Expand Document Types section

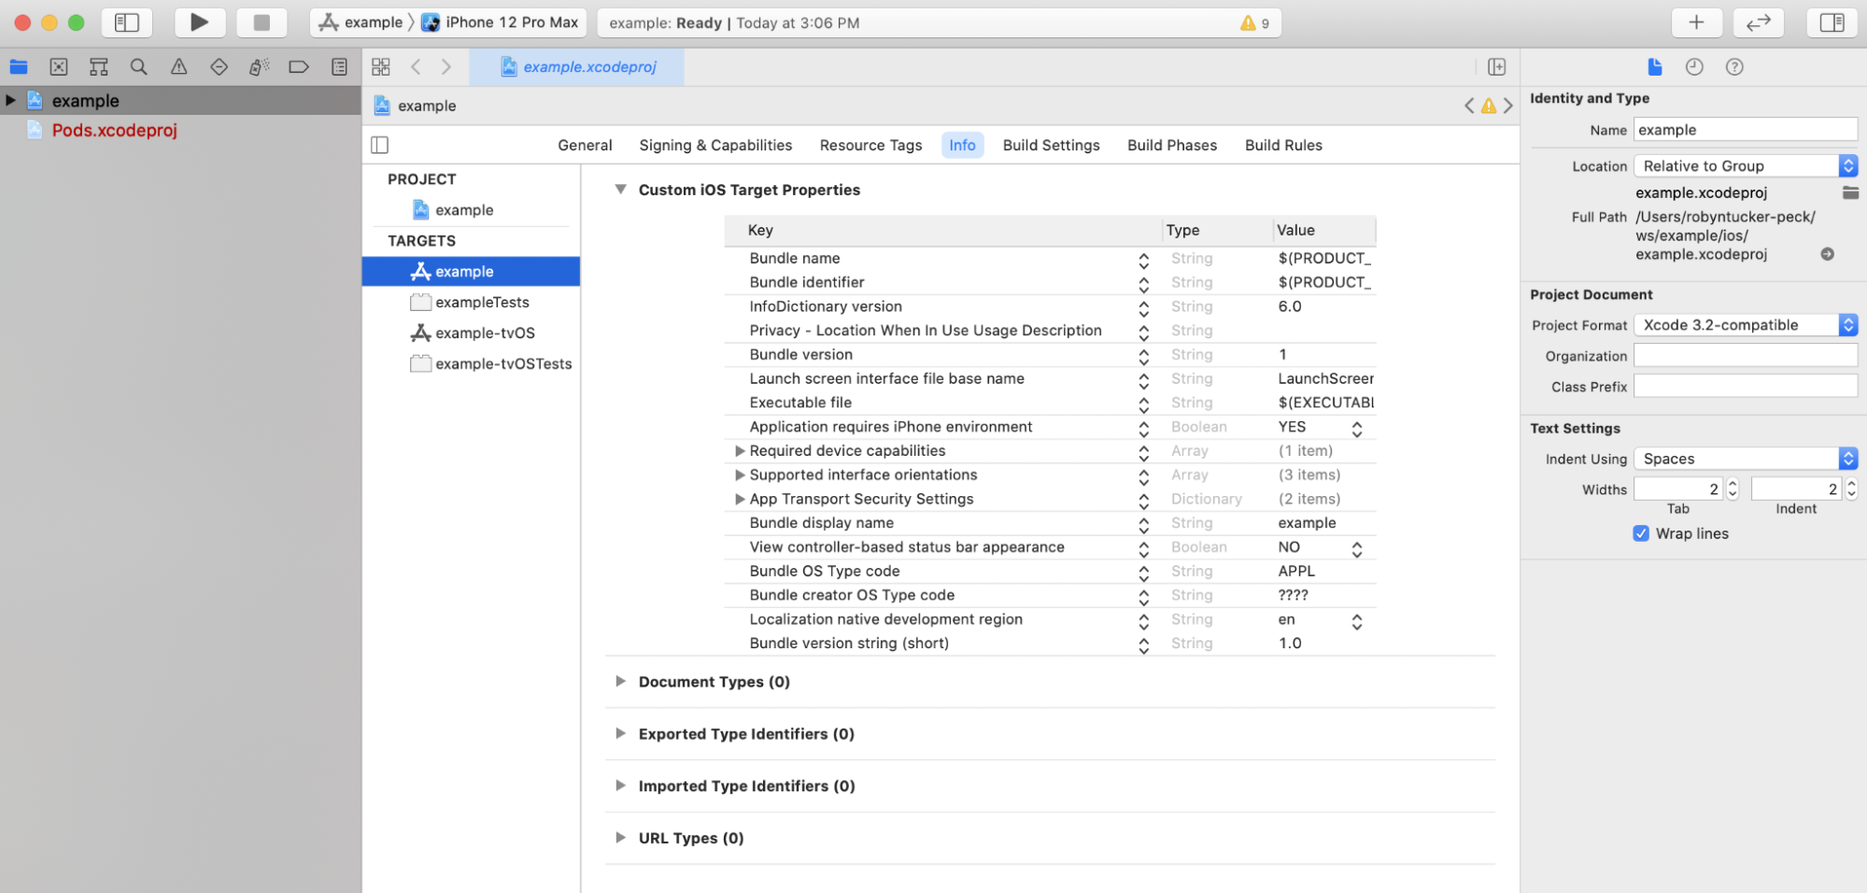620,682
